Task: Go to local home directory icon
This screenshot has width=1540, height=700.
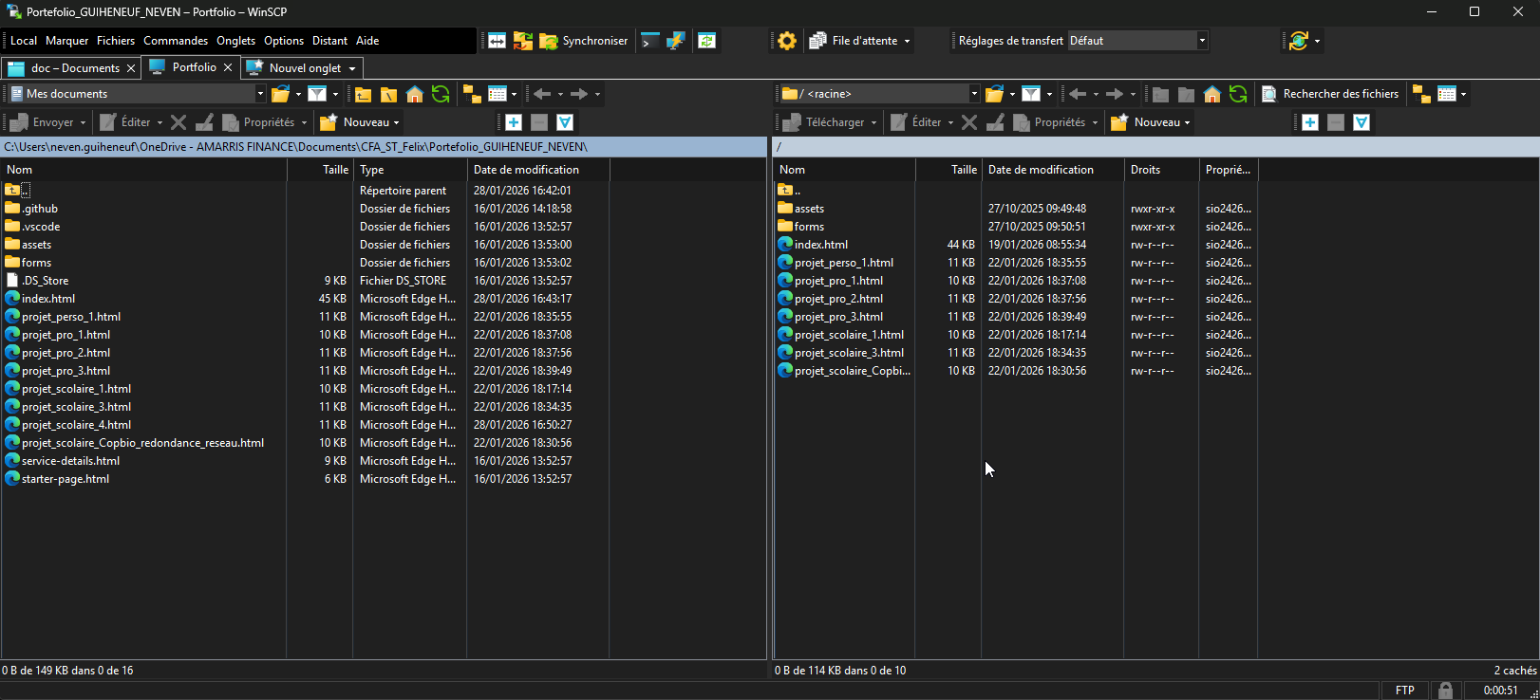Action: coord(415,94)
